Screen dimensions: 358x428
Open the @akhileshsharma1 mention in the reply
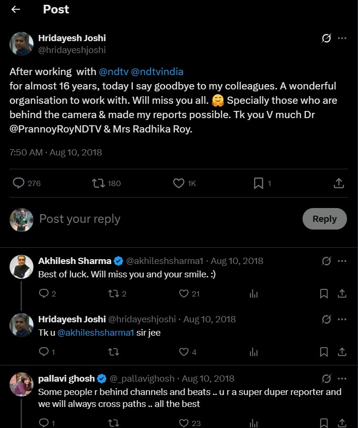pyautogui.click(x=96, y=333)
